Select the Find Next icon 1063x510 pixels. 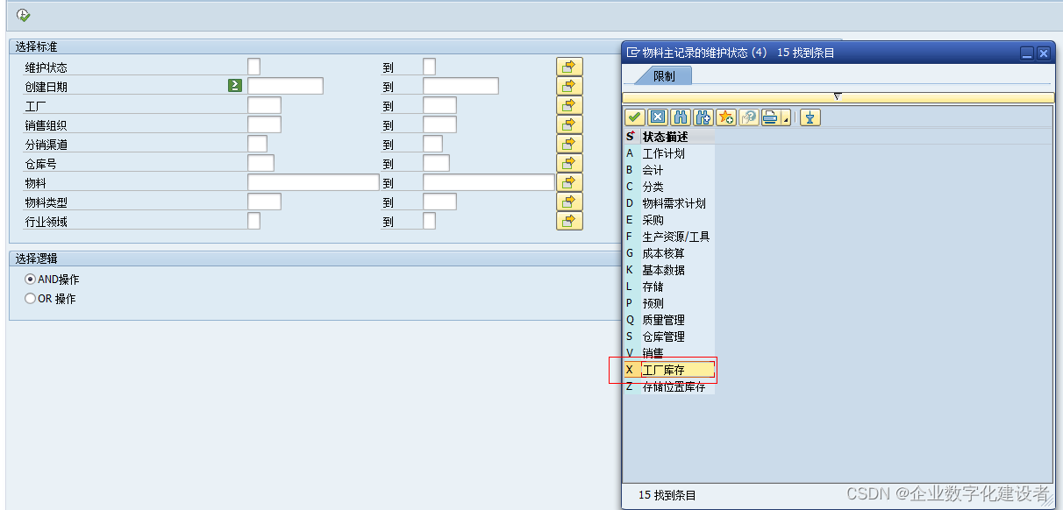[704, 117]
